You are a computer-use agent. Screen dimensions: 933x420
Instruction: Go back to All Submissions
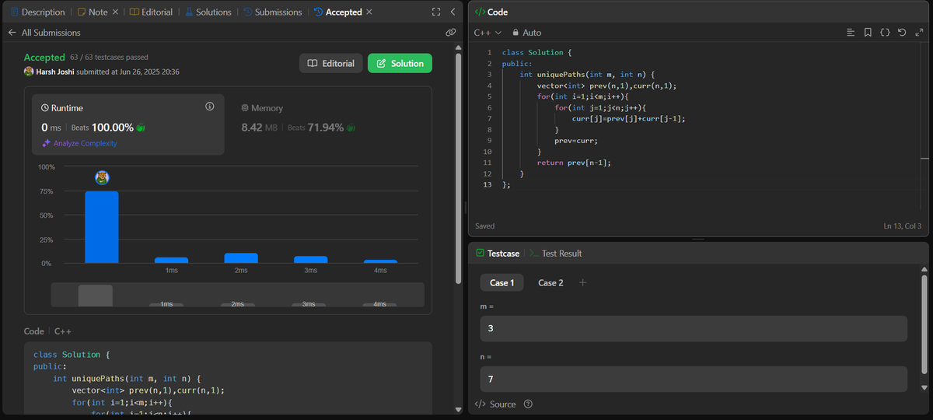44,33
